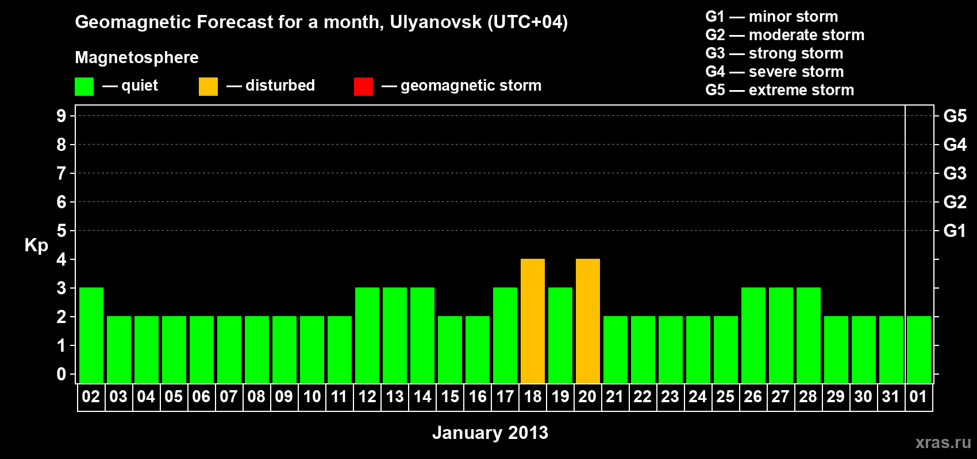Click the red geomagnetic storm legend swatch
The image size is (977, 459).
tap(363, 87)
